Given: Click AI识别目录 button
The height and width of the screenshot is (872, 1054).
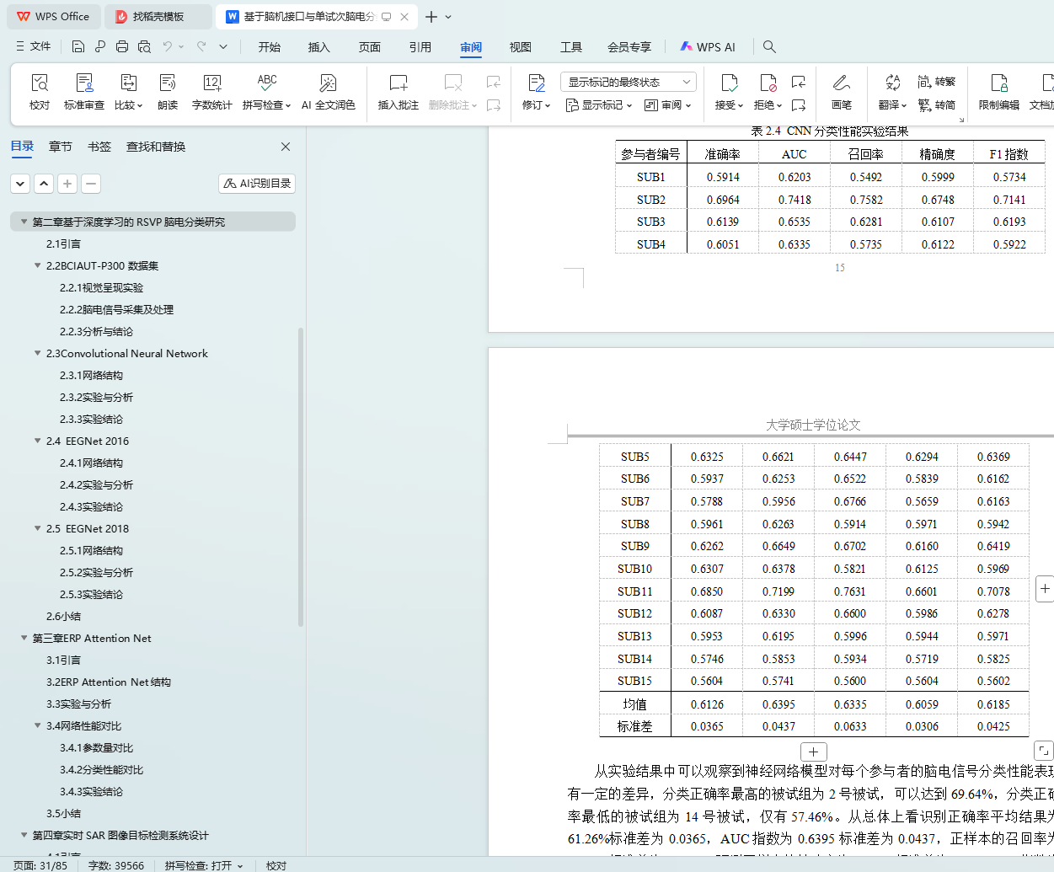Looking at the screenshot, I should (x=257, y=183).
